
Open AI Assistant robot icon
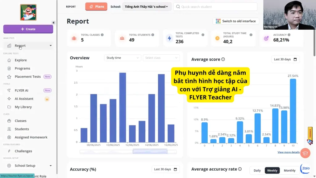pos(9,99)
